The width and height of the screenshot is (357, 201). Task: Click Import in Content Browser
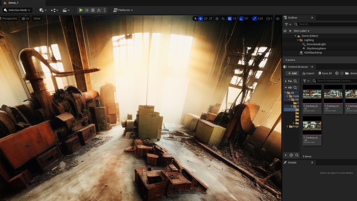(x=308, y=73)
